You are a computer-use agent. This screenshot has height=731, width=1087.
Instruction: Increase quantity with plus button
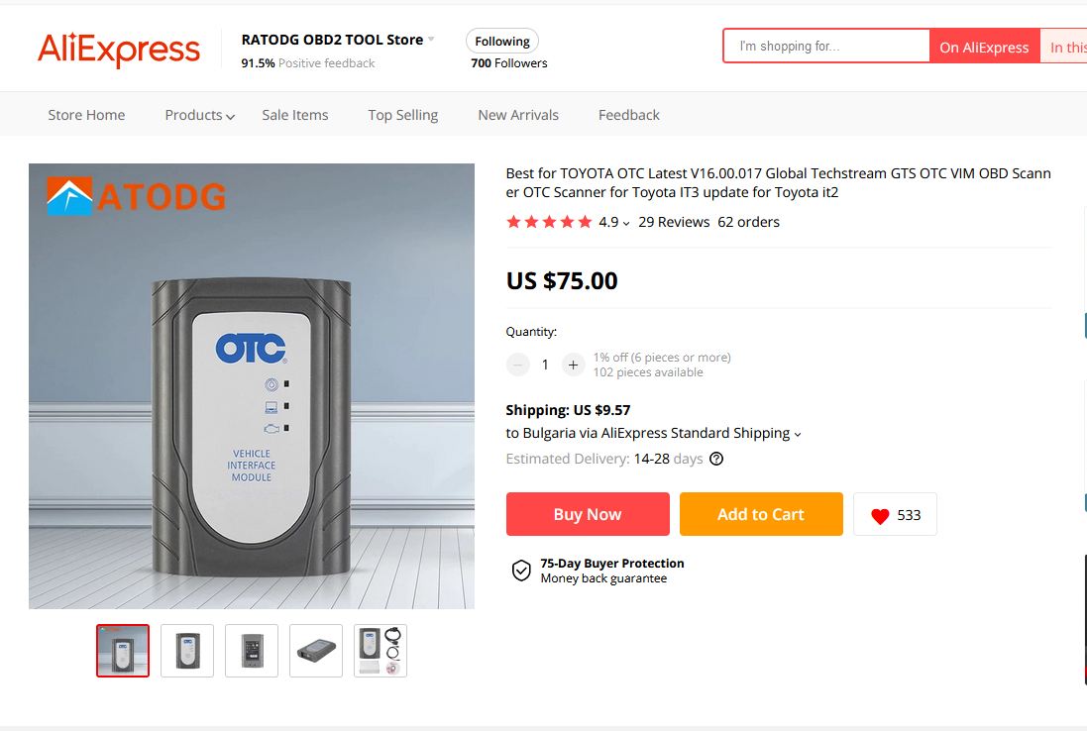pyautogui.click(x=573, y=365)
